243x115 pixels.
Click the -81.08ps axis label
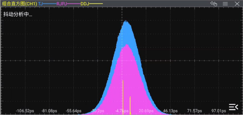(49, 111)
